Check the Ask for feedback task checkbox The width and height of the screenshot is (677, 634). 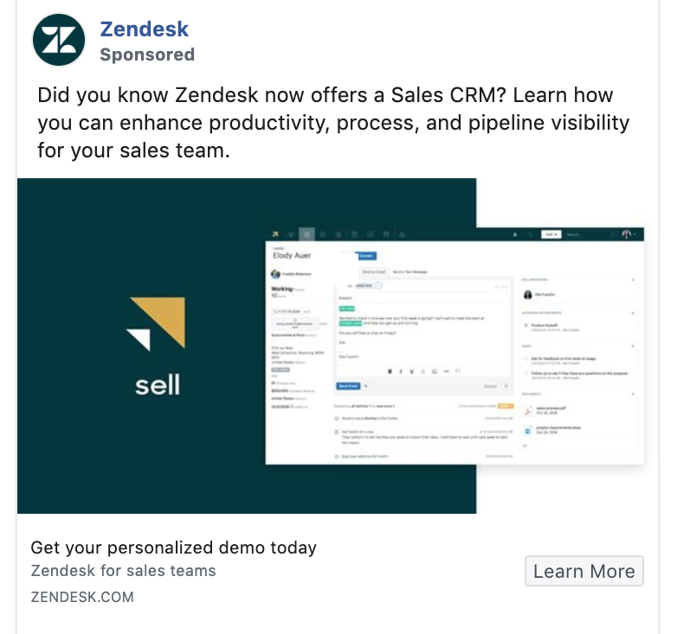click(x=525, y=358)
